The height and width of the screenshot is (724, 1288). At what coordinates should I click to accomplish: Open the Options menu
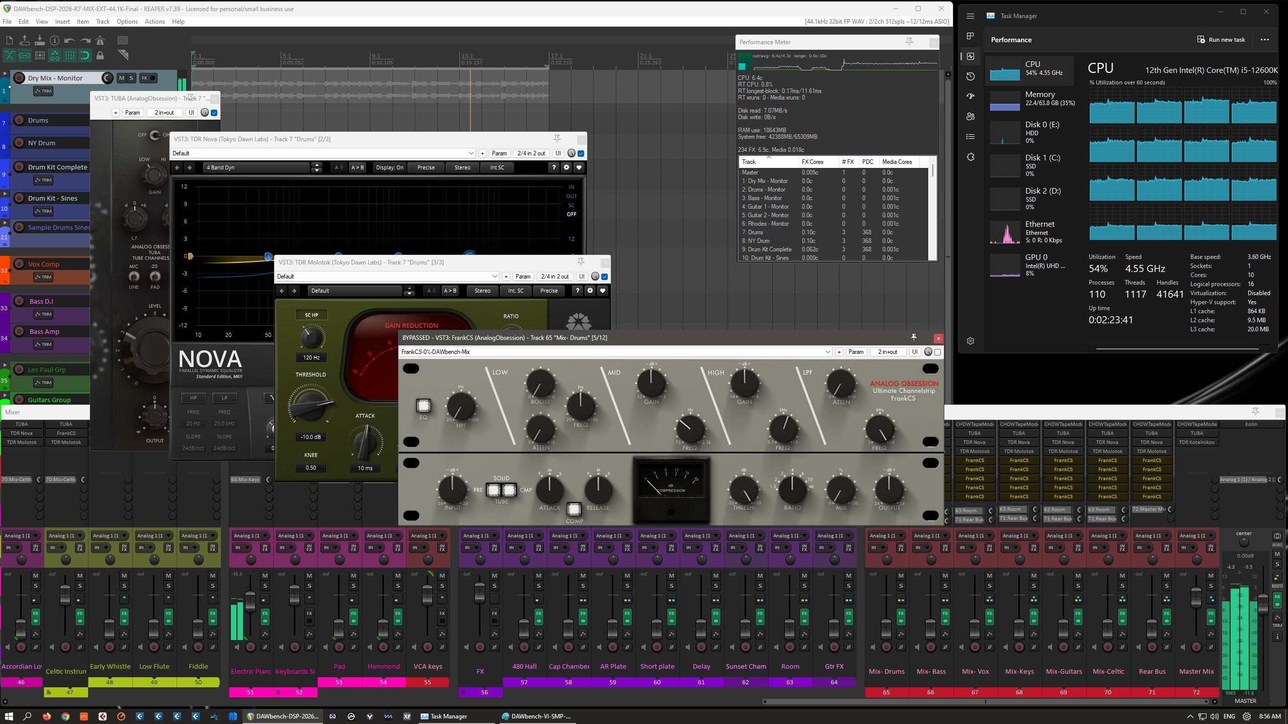[x=127, y=22]
